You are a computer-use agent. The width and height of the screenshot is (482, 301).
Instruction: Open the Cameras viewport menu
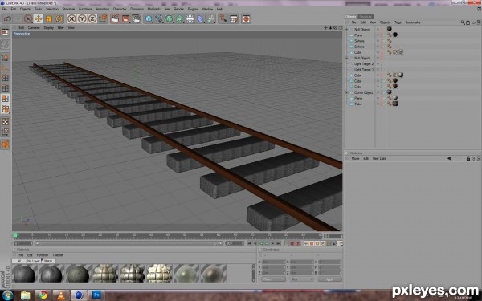[34, 27]
